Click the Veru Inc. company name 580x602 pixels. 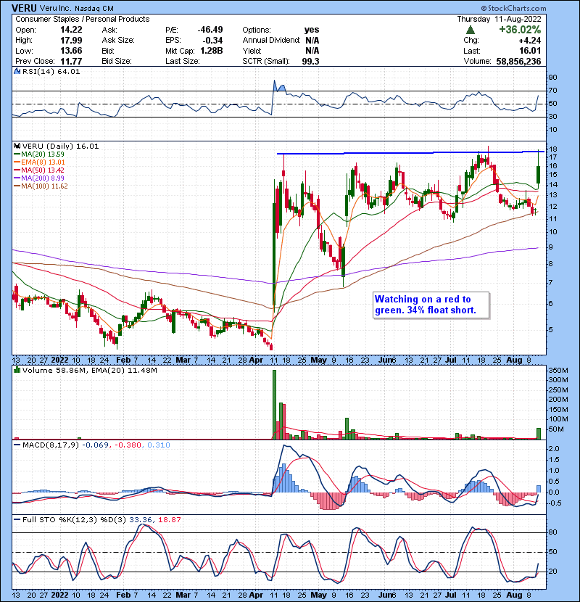(56, 9)
